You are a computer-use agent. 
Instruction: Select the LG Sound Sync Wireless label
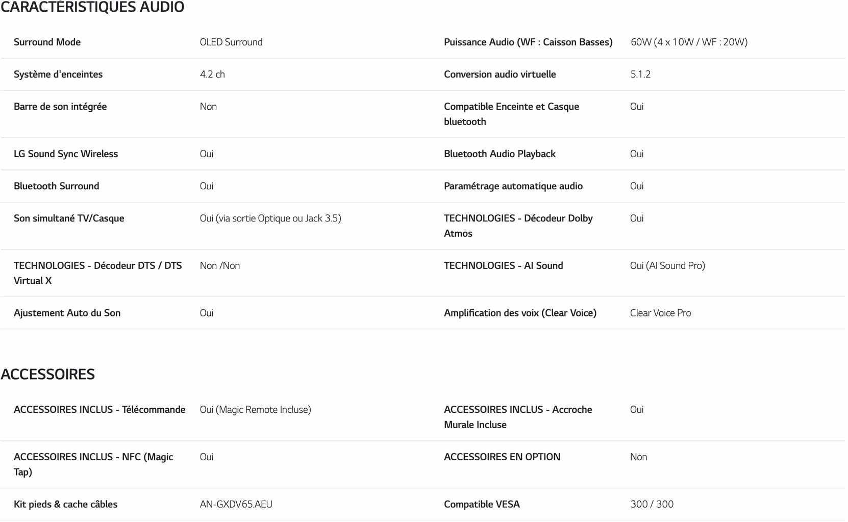click(66, 154)
